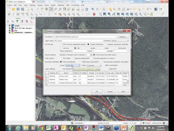Toggle visibility of roads layer
Screen dimensions: 174x131
(9, 25)
